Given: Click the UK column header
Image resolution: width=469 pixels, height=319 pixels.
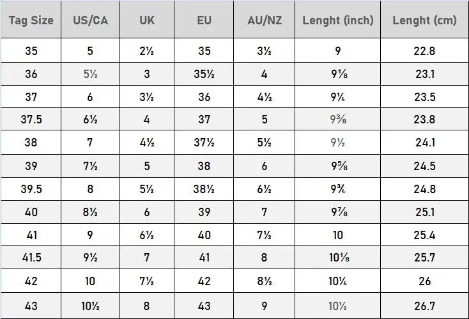Looking at the screenshot, I should (x=147, y=20).
